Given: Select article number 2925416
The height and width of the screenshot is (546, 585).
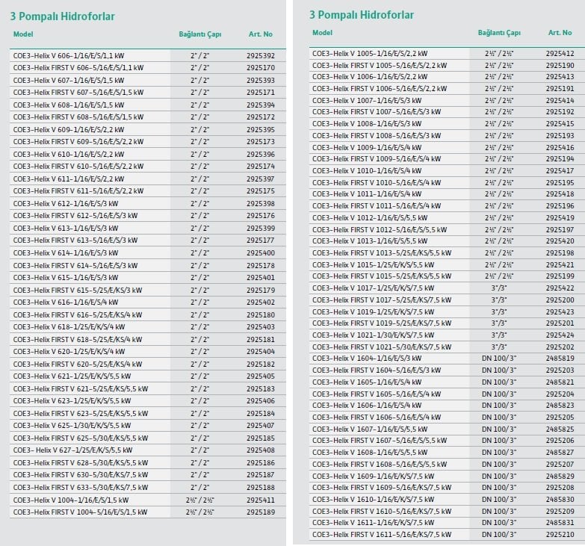Looking at the screenshot, I should click(560, 147).
